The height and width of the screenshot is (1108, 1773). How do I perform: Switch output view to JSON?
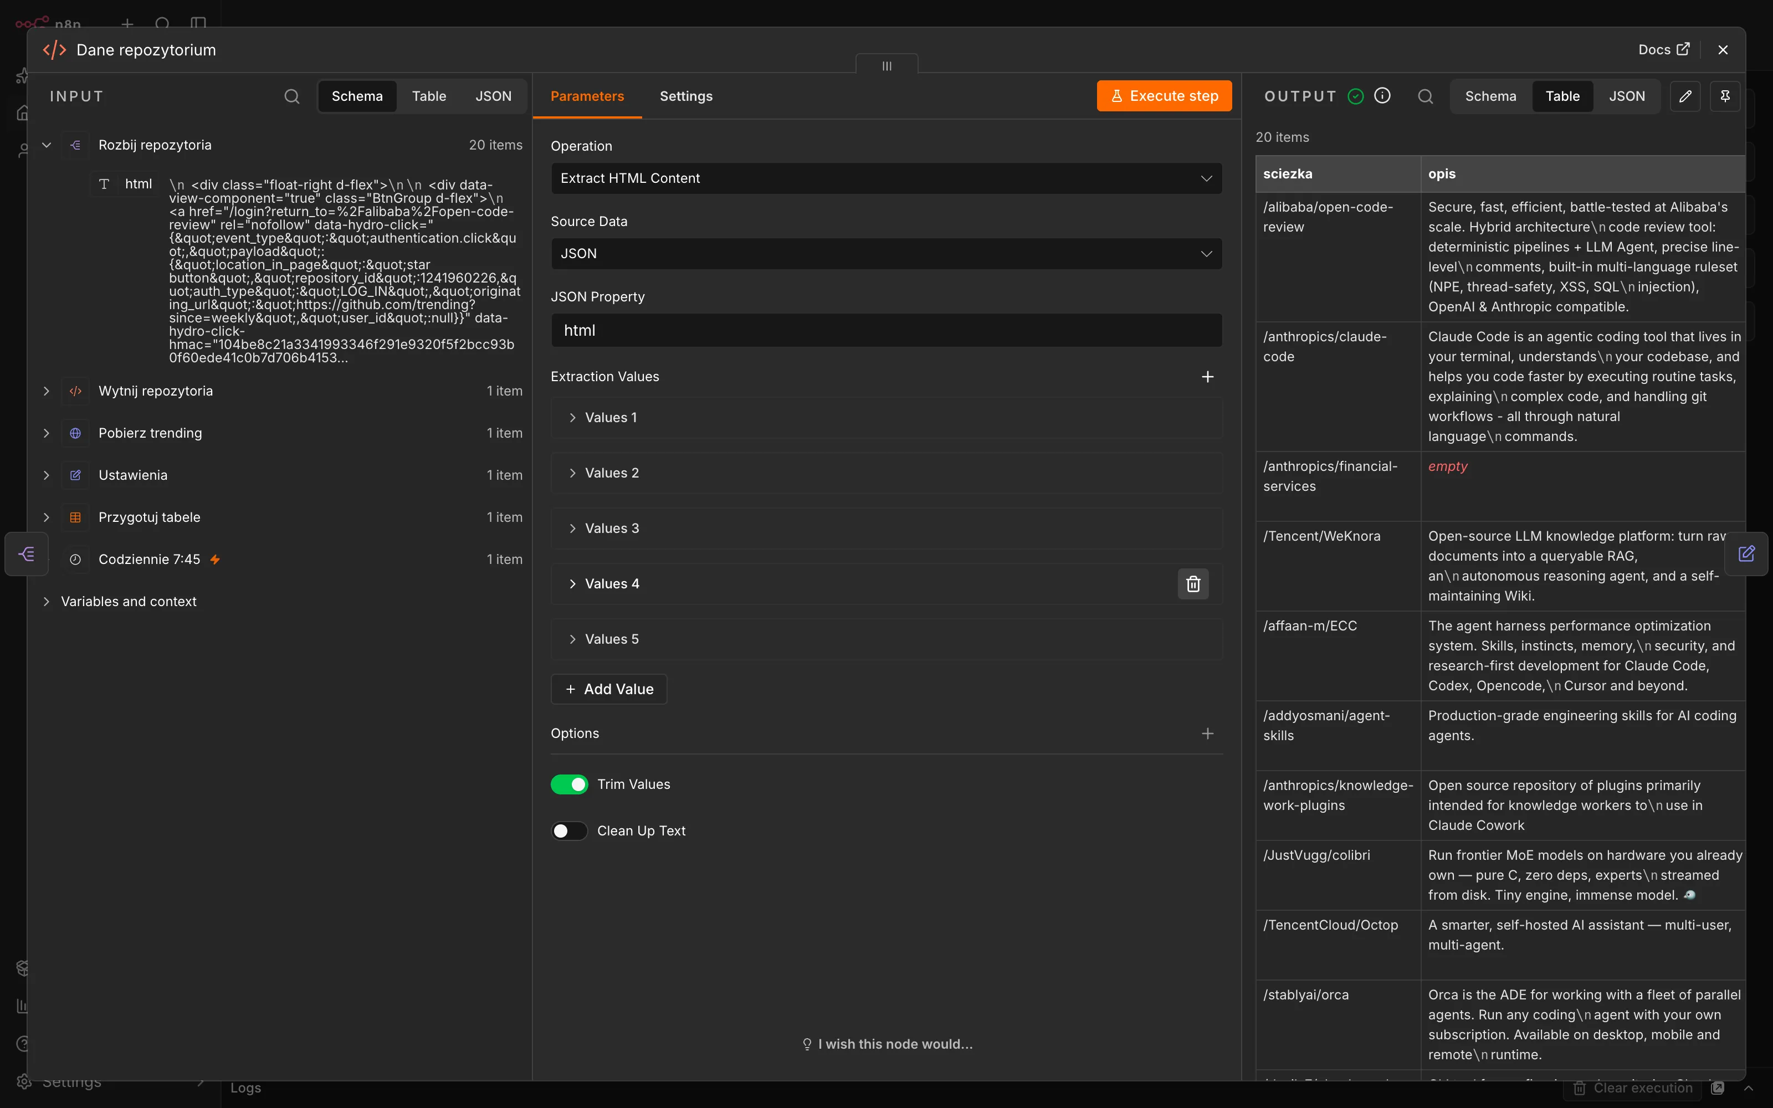(1627, 96)
